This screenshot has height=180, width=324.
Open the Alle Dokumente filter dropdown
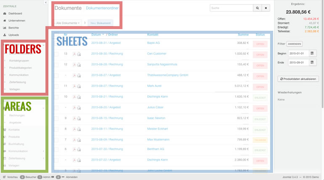pos(68,23)
